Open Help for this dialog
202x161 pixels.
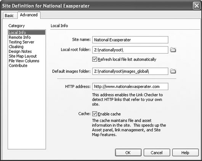click(x=185, y=153)
